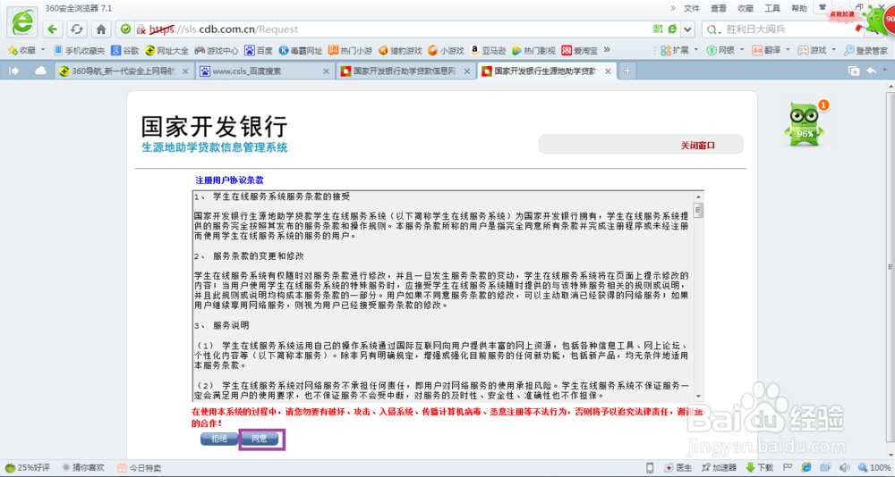Open the 热门影视 bookmark
The width and height of the screenshot is (895, 477).
[x=533, y=50]
